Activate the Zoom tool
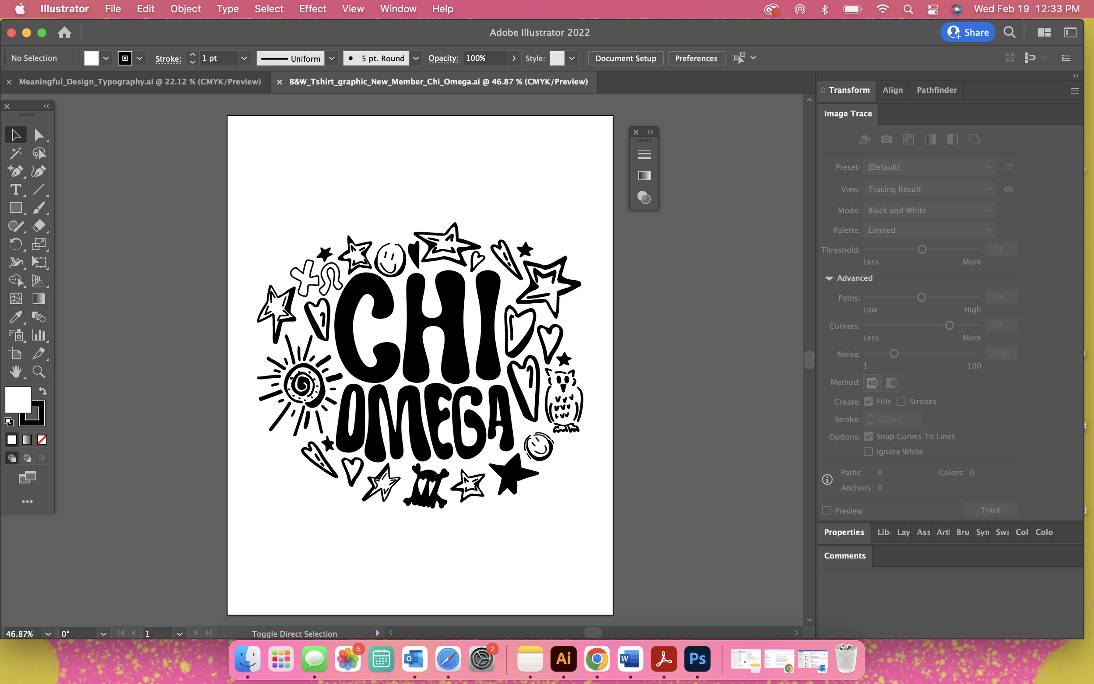This screenshot has height=684, width=1094. pos(39,372)
